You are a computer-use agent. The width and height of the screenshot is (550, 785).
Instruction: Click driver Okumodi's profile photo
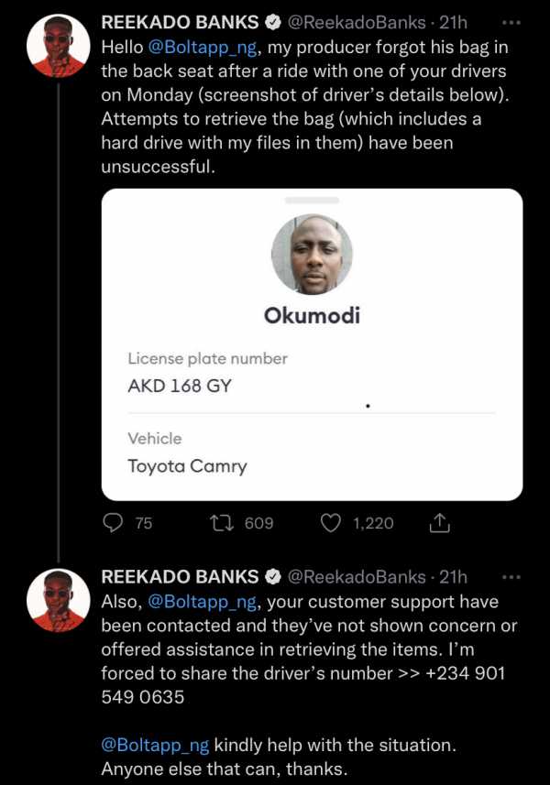[x=312, y=254]
